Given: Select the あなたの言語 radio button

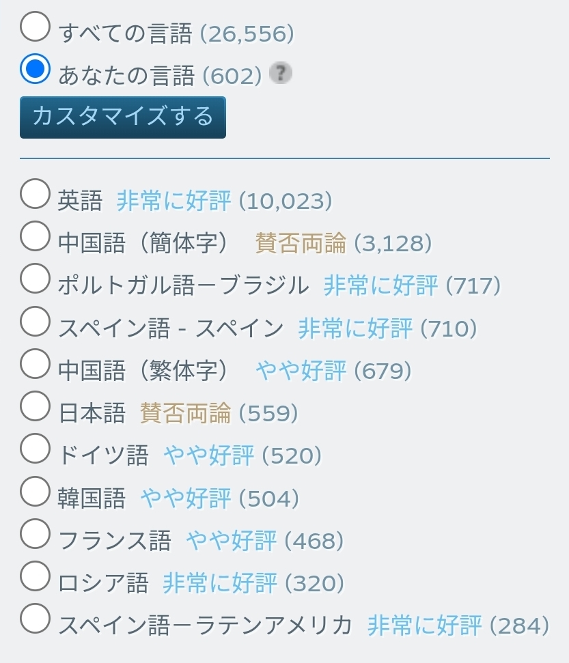Looking at the screenshot, I should coord(35,70).
